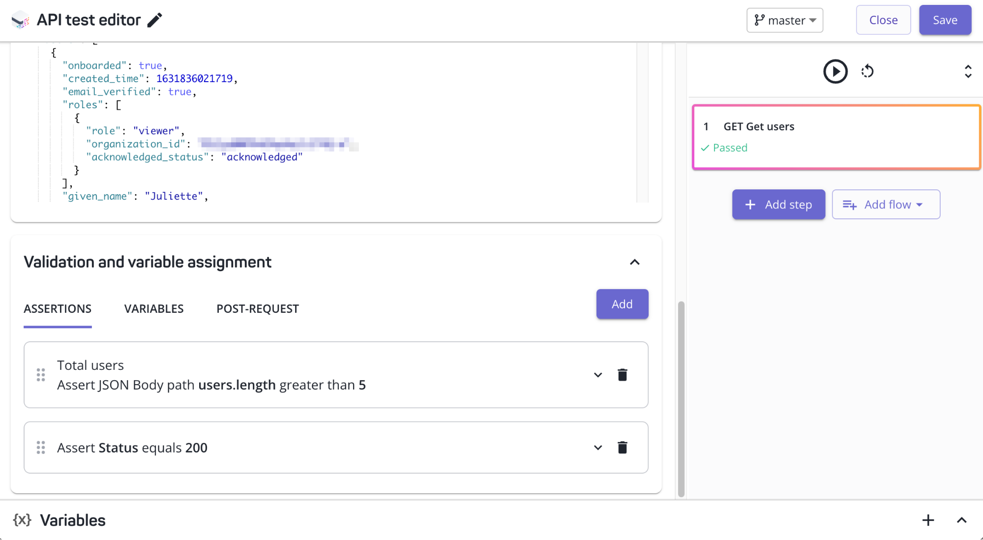983x540 pixels.
Task: Run the test with the play button
Action: (x=835, y=71)
